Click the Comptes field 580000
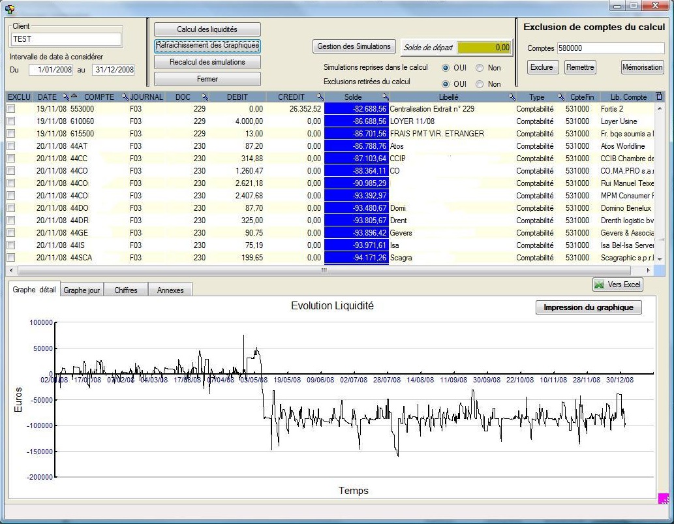Image resolution: width=674 pixels, height=524 pixels. coord(611,48)
